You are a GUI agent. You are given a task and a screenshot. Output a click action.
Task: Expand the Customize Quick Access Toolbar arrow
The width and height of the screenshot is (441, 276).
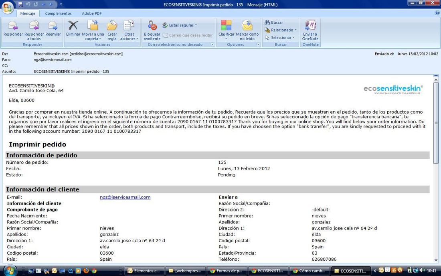tap(61, 4)
